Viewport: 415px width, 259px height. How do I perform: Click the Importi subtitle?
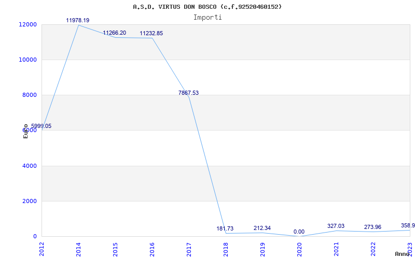click(x=208, y=18)
